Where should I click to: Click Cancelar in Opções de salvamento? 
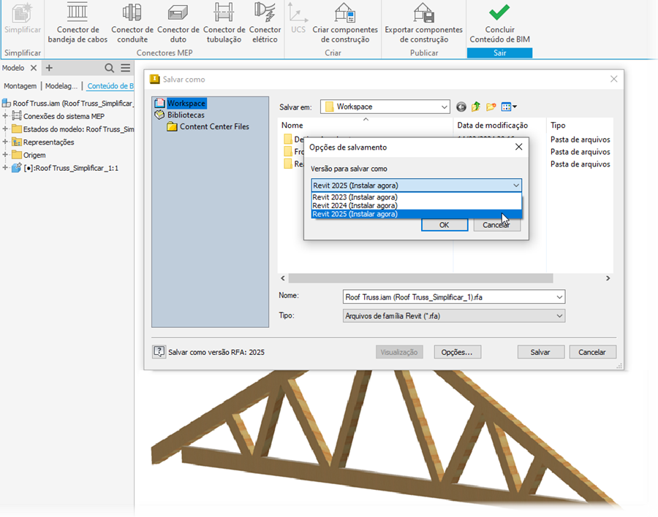(x=497, y=225)
